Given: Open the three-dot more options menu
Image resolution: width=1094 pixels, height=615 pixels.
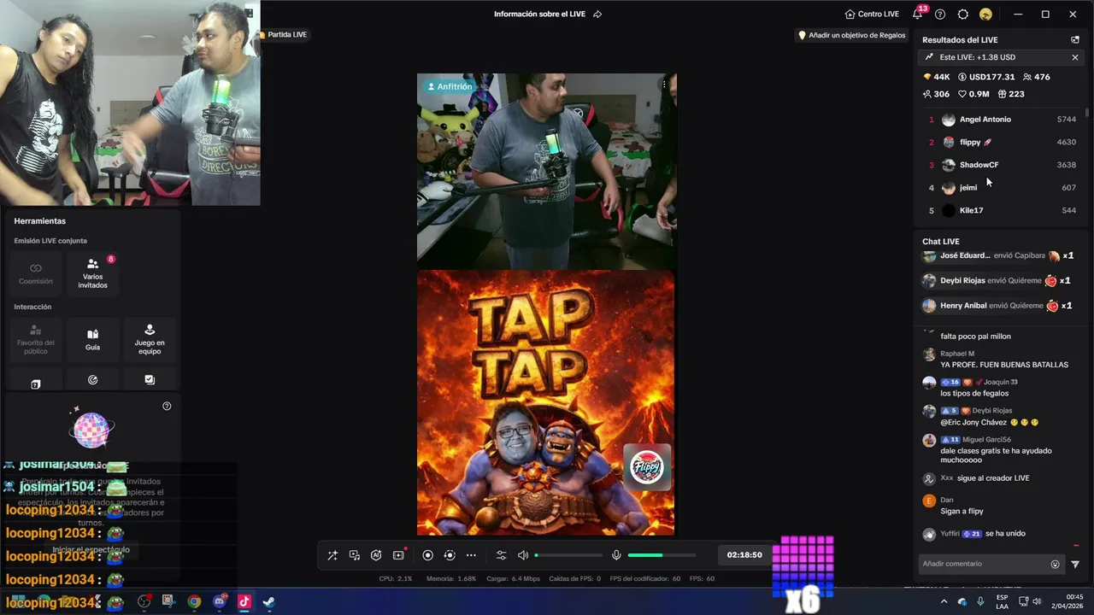Looking at the screenshot, I should coord(471,555).
